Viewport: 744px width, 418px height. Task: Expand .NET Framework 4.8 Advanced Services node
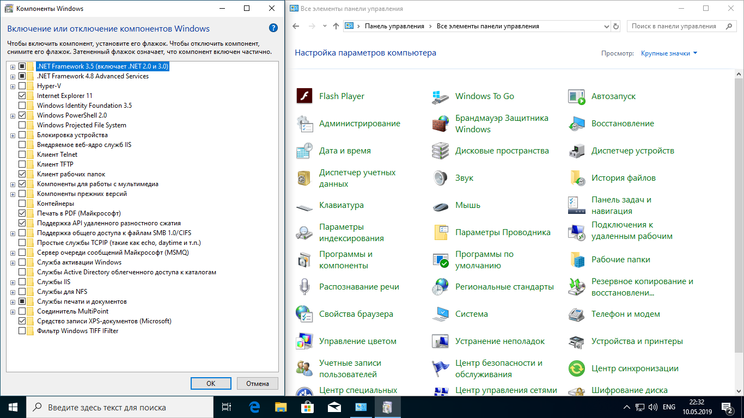tap(13, 76)
